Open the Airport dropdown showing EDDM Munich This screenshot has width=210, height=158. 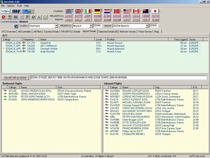pyautogui.click(x=147, y=26)
